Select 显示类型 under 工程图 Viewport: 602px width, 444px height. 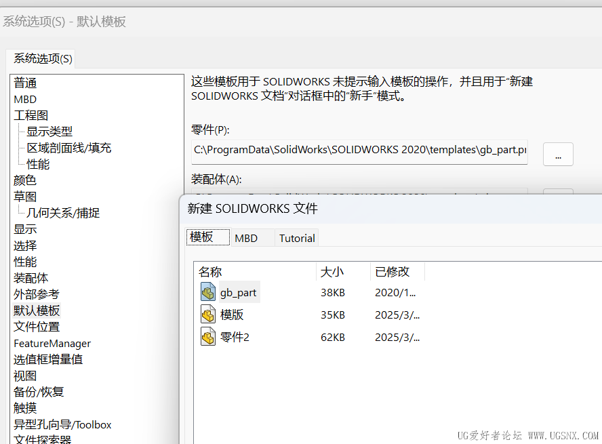(x=49, y=132)
